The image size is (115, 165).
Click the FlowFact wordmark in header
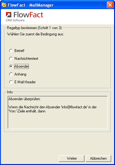coord(28,15)
